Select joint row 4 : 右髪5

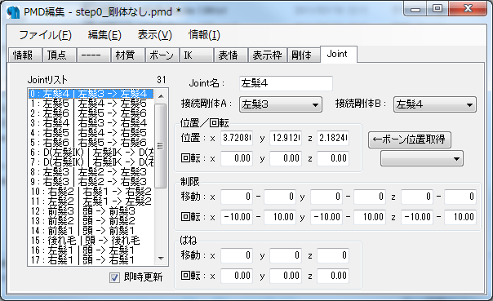click(91, 133)
